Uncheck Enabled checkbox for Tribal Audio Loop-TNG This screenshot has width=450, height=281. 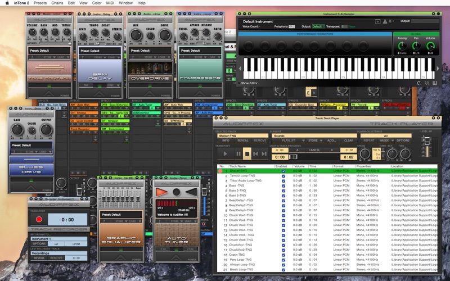tap(283, 180)
